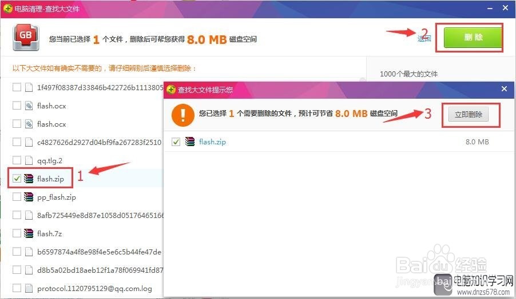This screenshot has width=516, height=299.
Task: Click the file icon beside c4827626d2927d04bf9fa267283f2510
Action: click(29, 142)
